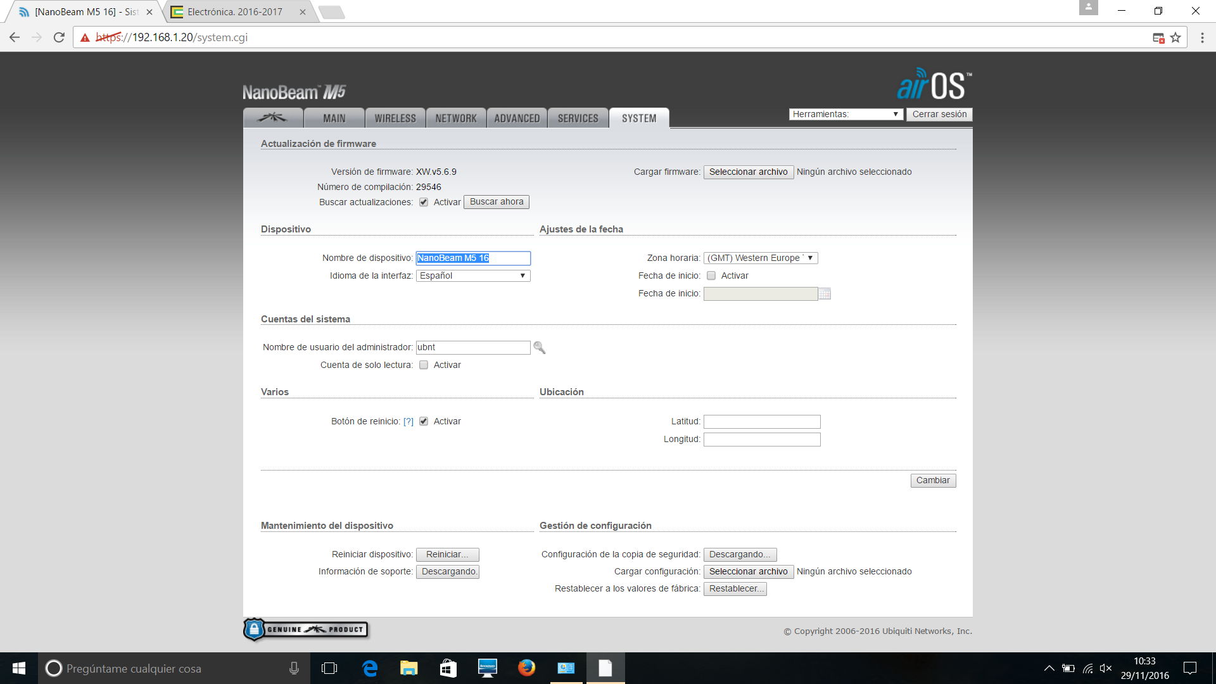The width and height of the screenshot is (1216, 684).
Task: Open the calendar picker for Fecha de inicio
Action: pyautogui.click(x=824, y=294)
